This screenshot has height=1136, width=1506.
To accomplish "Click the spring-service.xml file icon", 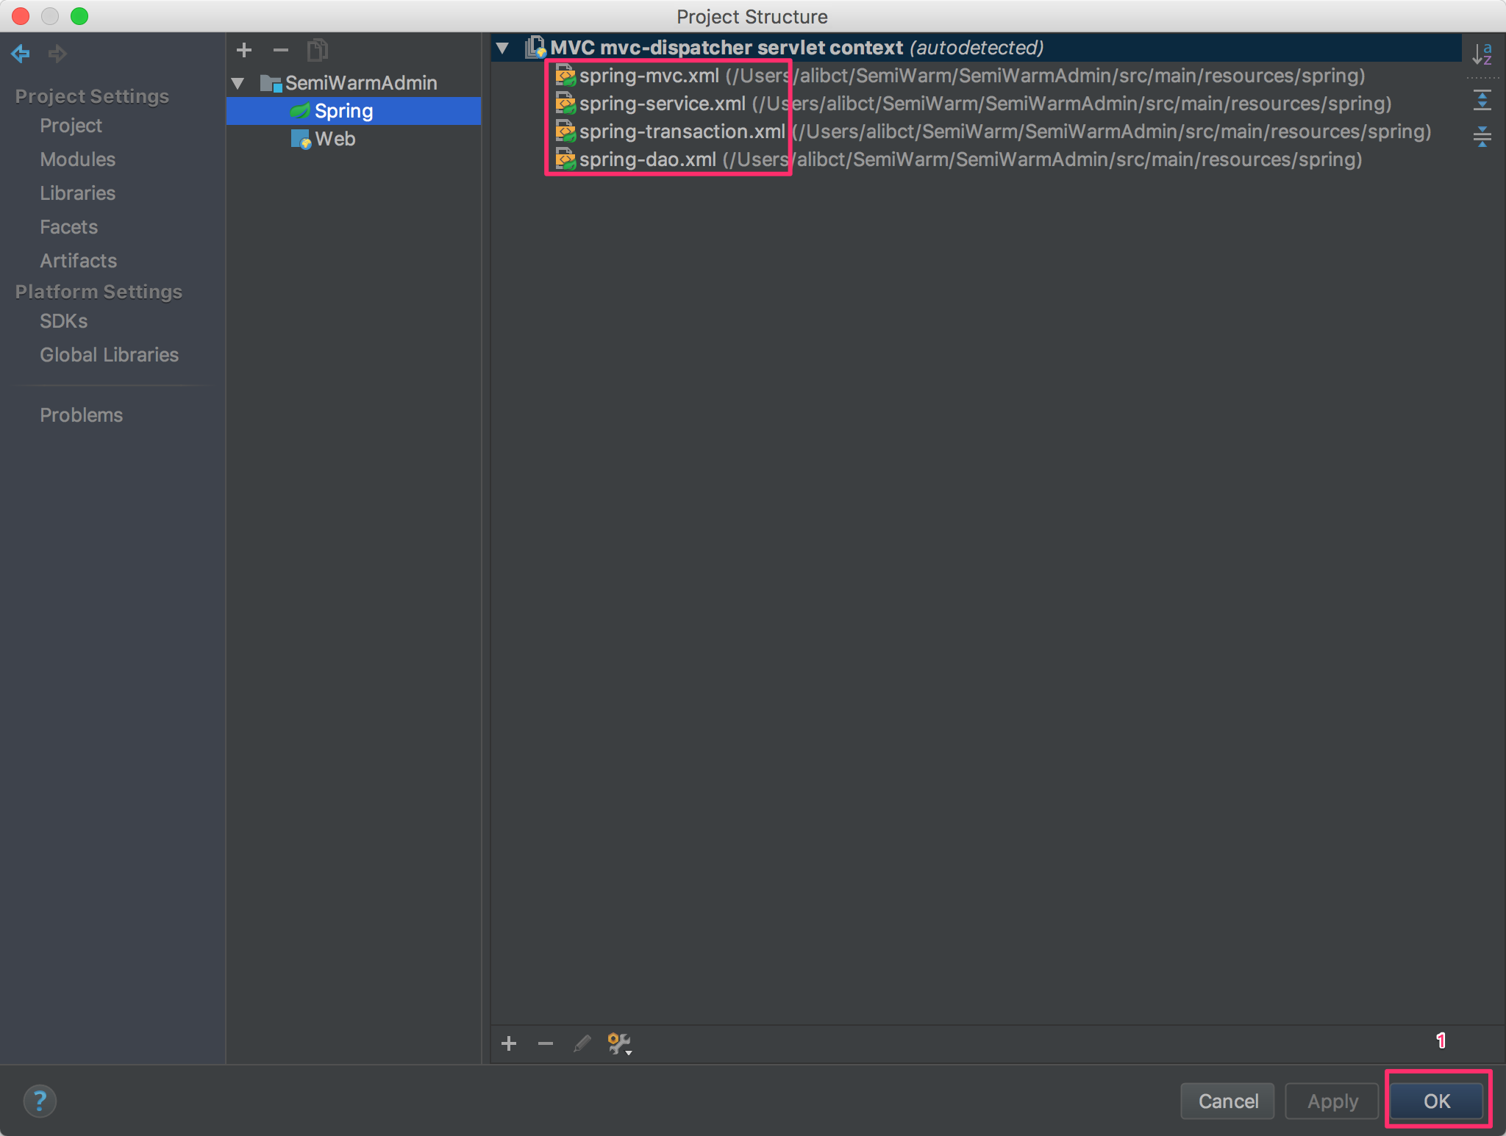I will pos(565,104).
